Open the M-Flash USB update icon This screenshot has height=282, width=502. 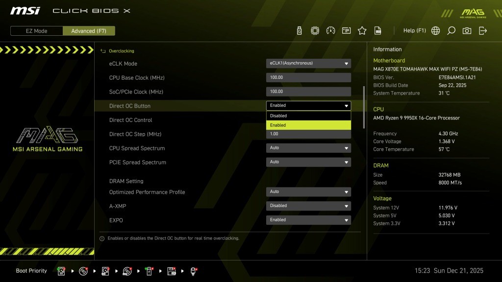pyautogui.click(x=300, y=31)
